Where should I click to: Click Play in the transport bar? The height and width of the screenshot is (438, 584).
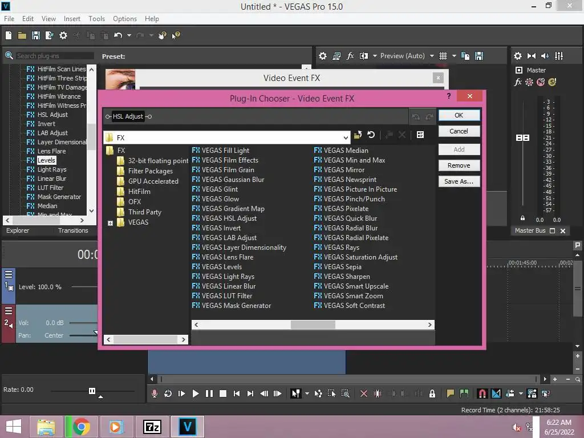coord(195,394)
